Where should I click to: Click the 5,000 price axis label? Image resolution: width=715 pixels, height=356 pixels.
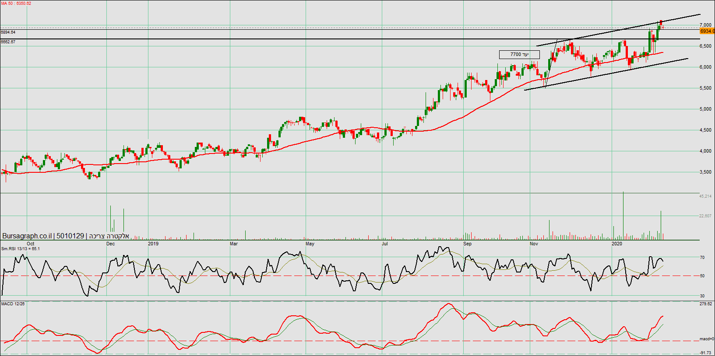(705, 109)
